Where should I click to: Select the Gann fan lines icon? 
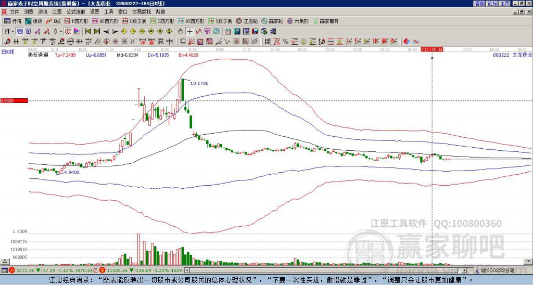(192, 42)
